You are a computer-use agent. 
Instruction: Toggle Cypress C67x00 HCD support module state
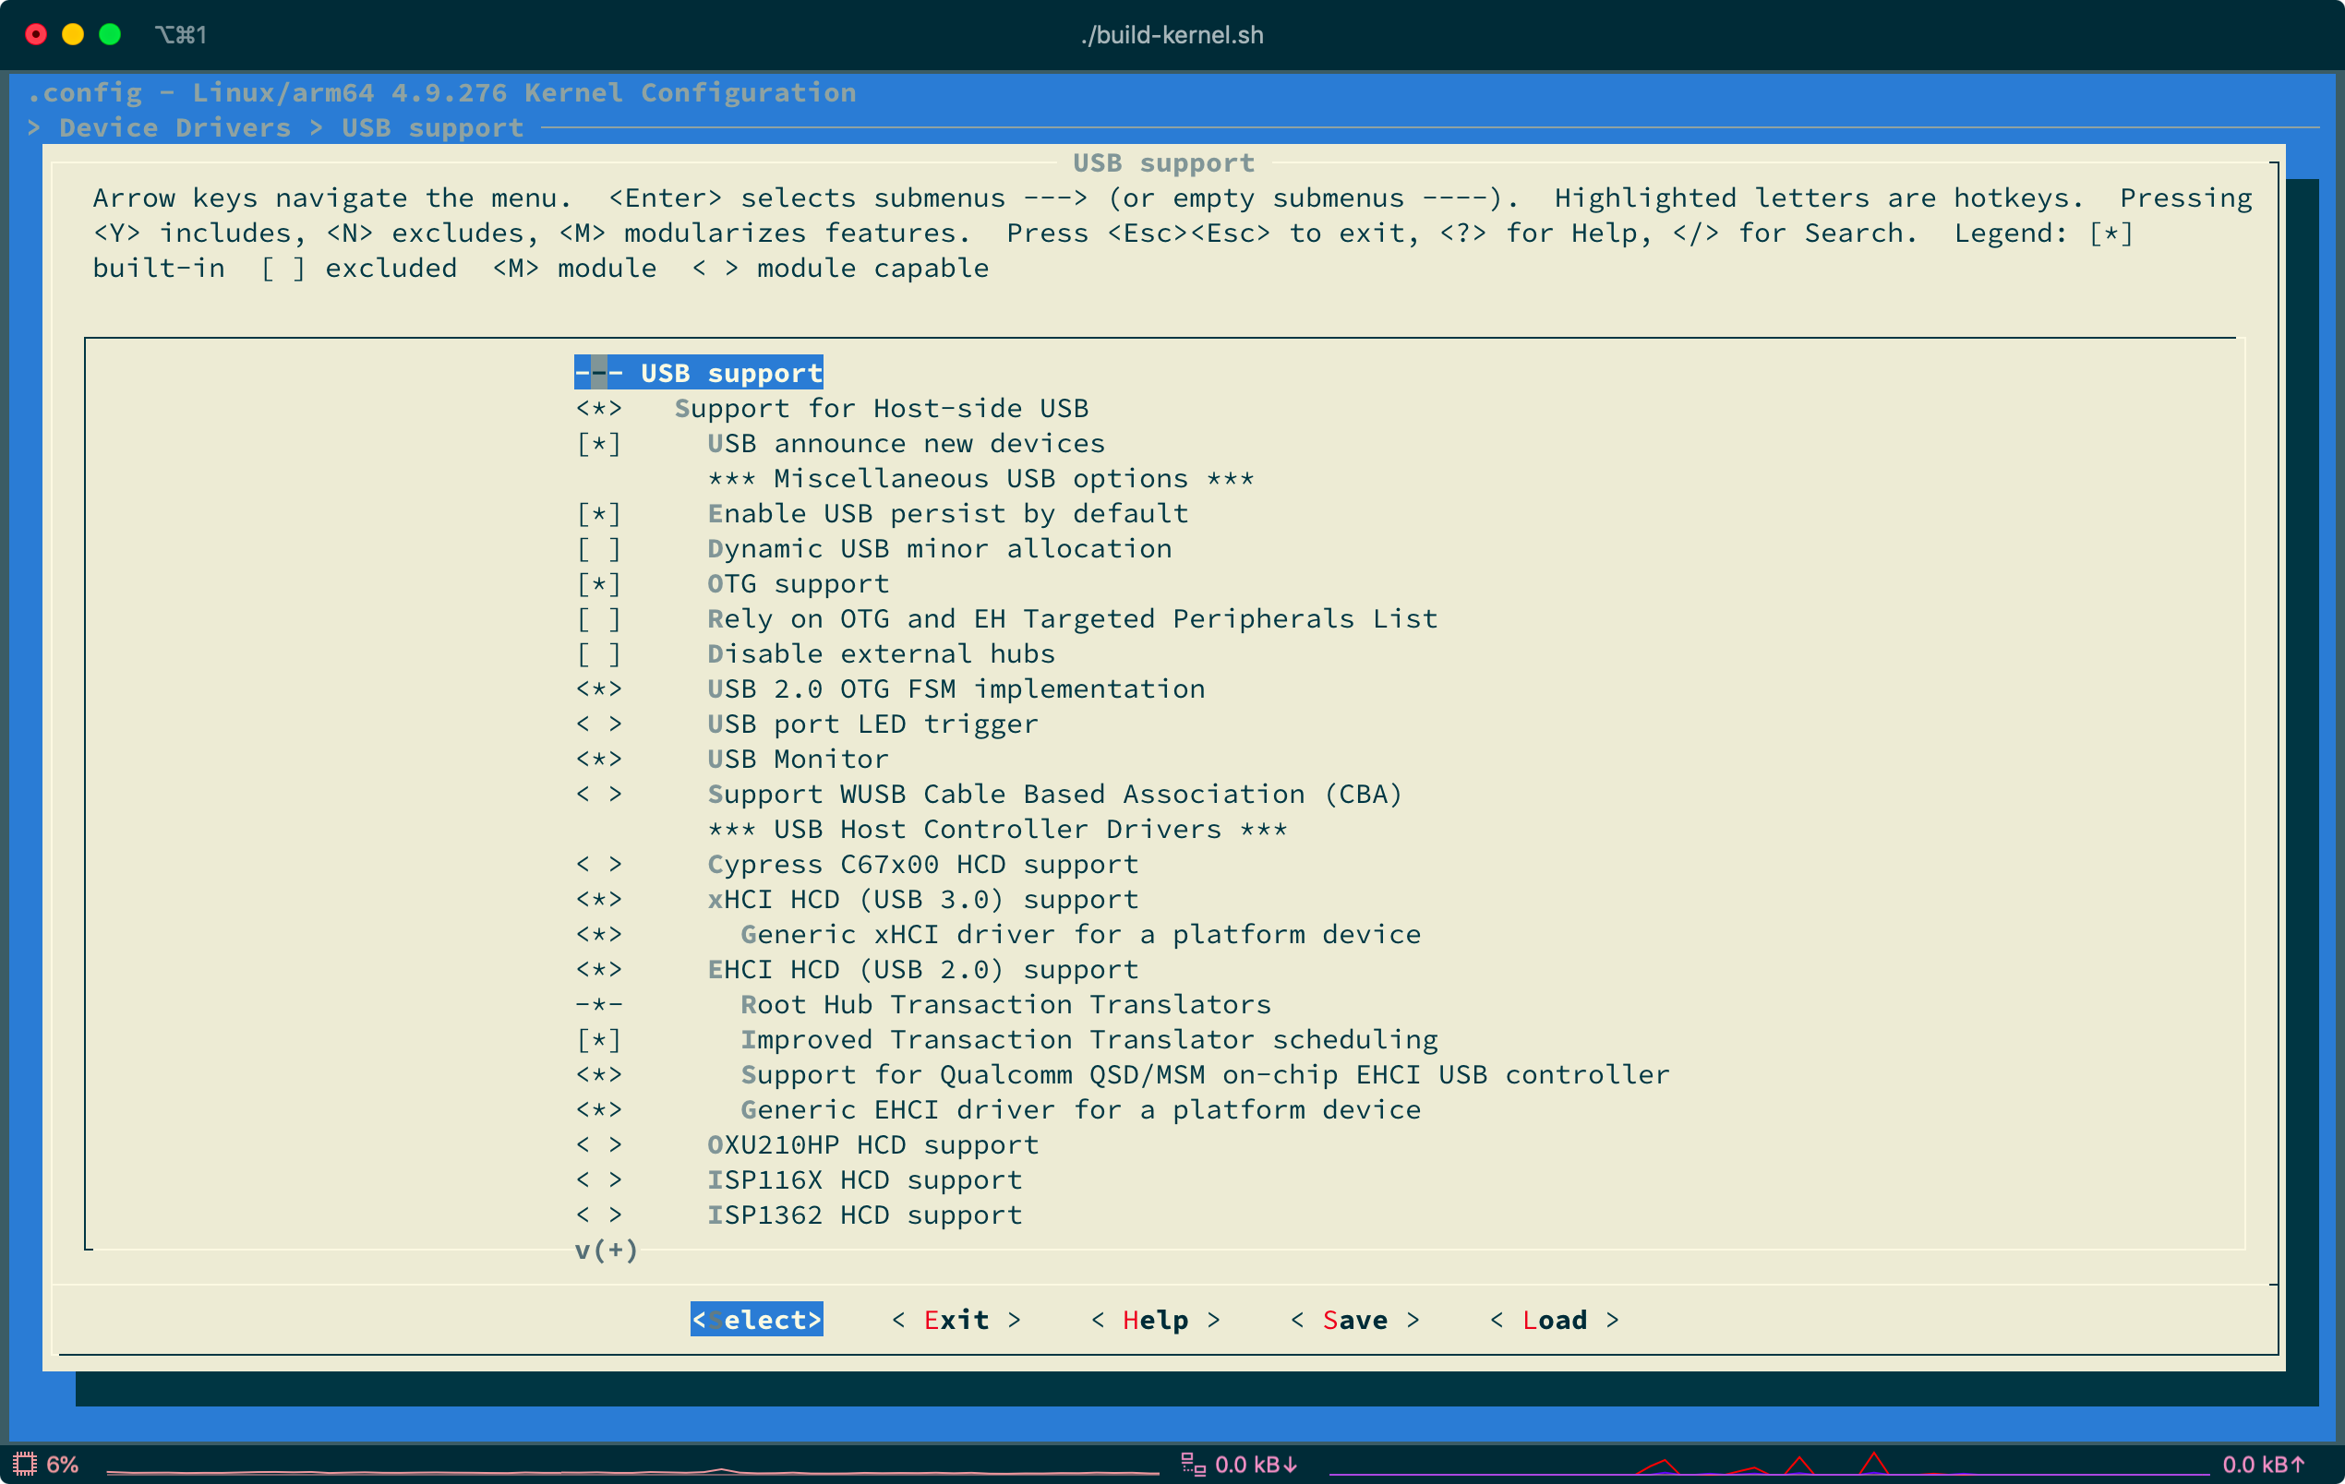(x=599, y=865)
